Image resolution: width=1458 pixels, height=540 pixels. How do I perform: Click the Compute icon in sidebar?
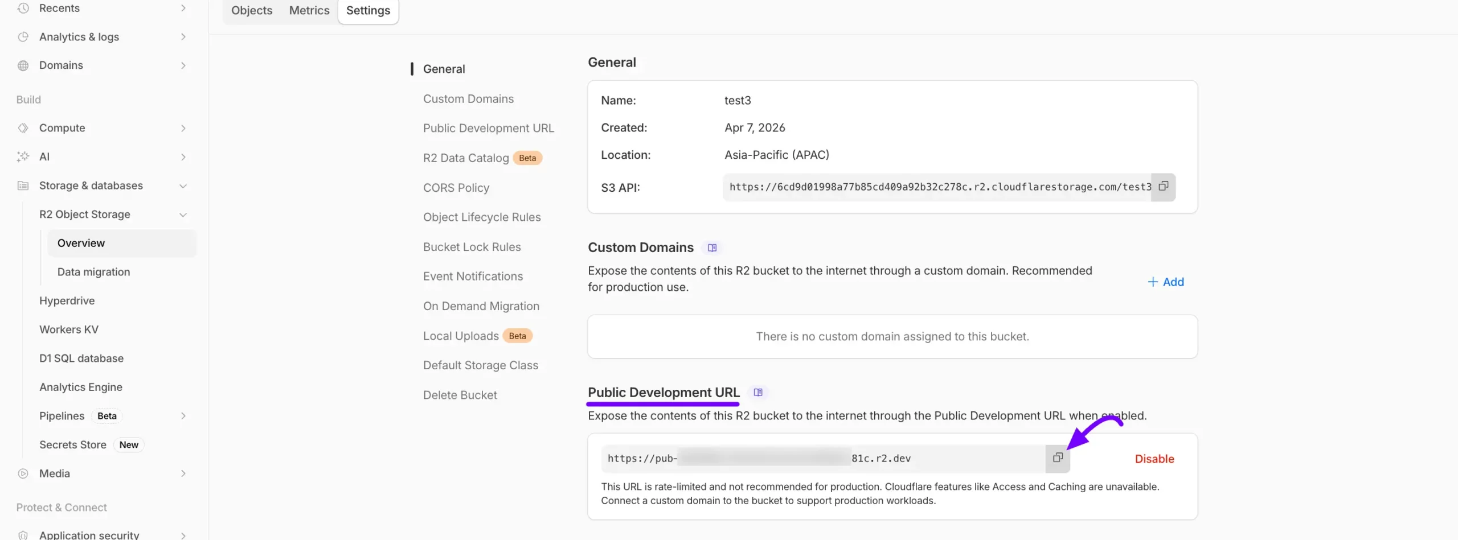(23, 128)
